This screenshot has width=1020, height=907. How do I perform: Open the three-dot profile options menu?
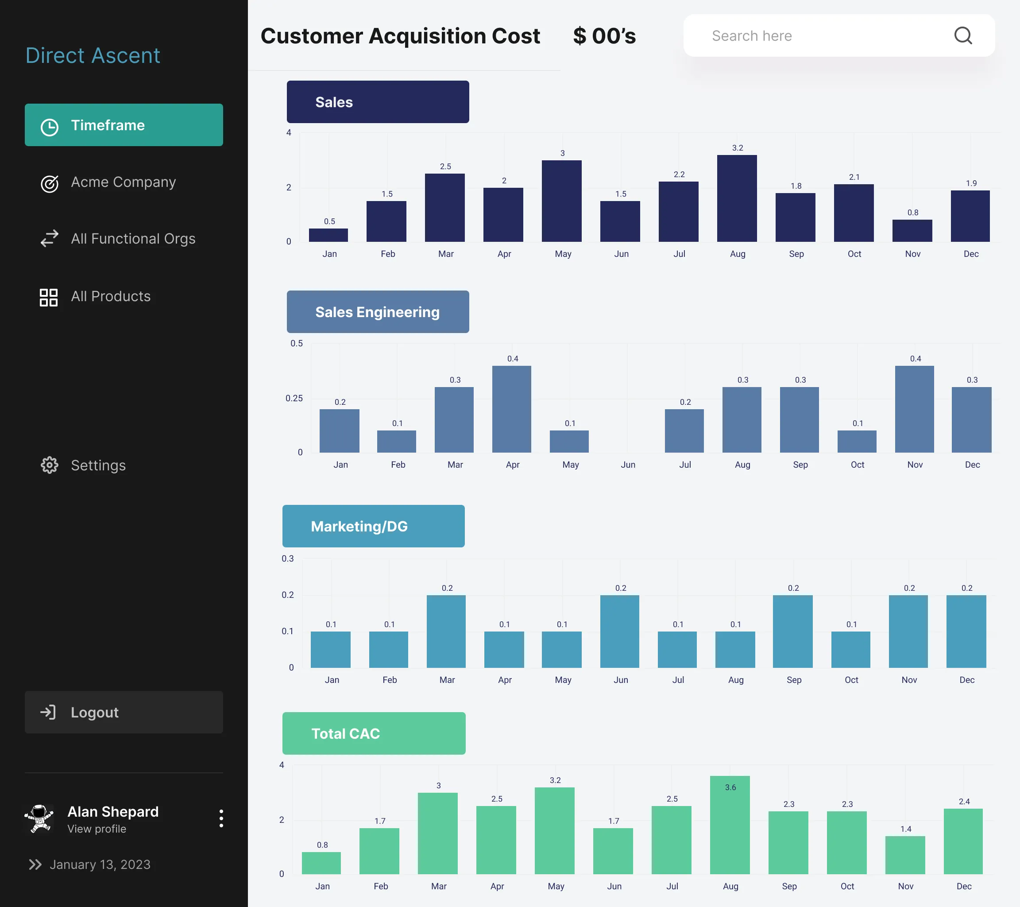pyautogui.click(x=221, y=818)
